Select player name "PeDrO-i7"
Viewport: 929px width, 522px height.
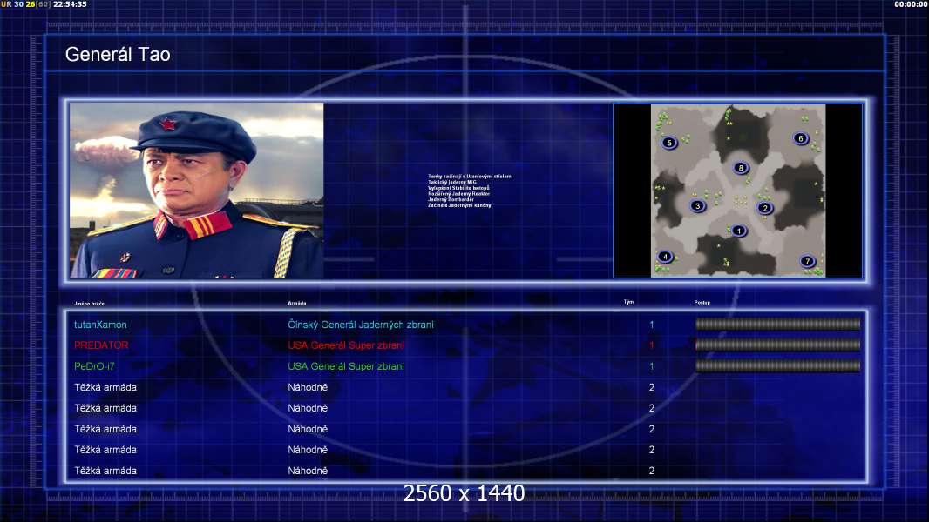click(x=94, y=366)
